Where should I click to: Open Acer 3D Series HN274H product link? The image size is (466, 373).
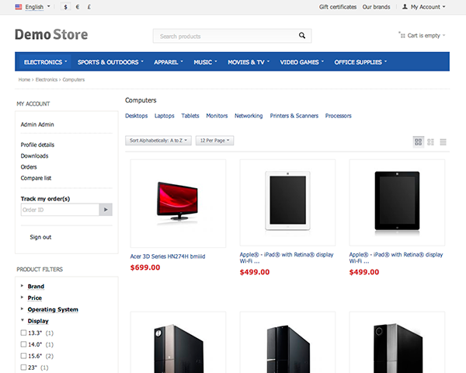(168, 256)
